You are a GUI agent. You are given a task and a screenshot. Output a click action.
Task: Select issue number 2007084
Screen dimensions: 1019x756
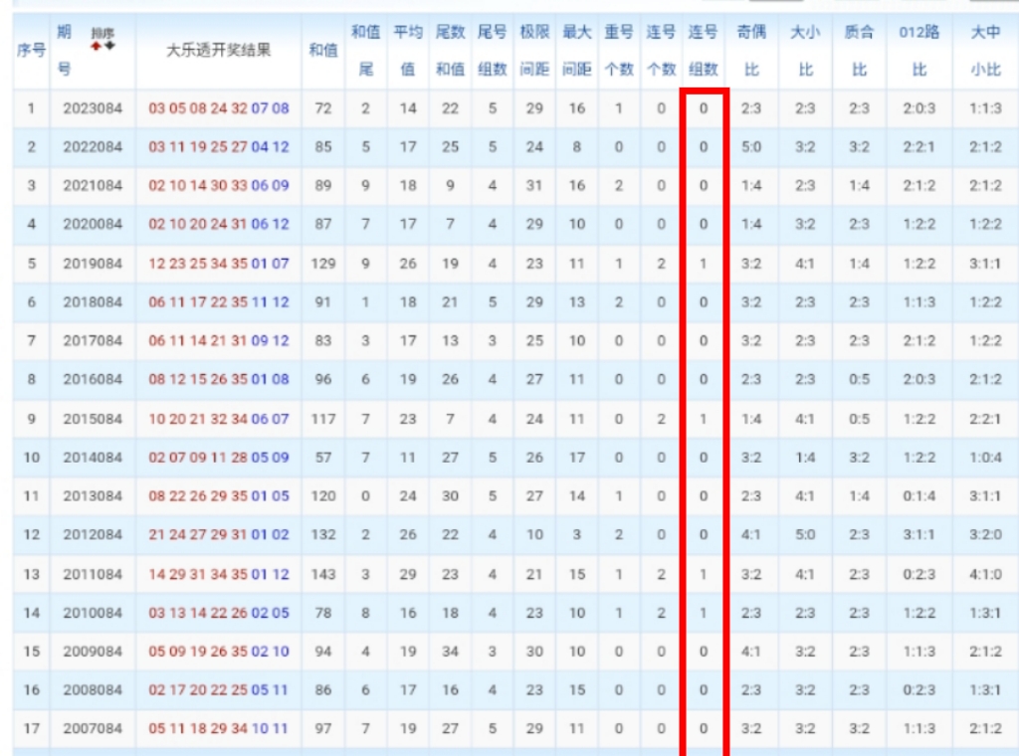click(x=93, y=729)
